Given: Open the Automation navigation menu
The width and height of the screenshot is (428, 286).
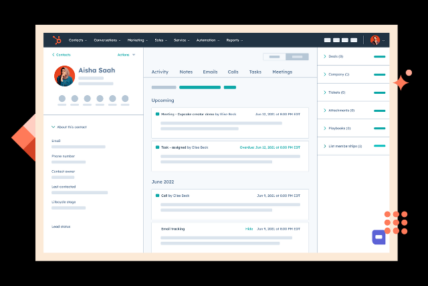Looking at the screenshot, I should tap(208, 40).
